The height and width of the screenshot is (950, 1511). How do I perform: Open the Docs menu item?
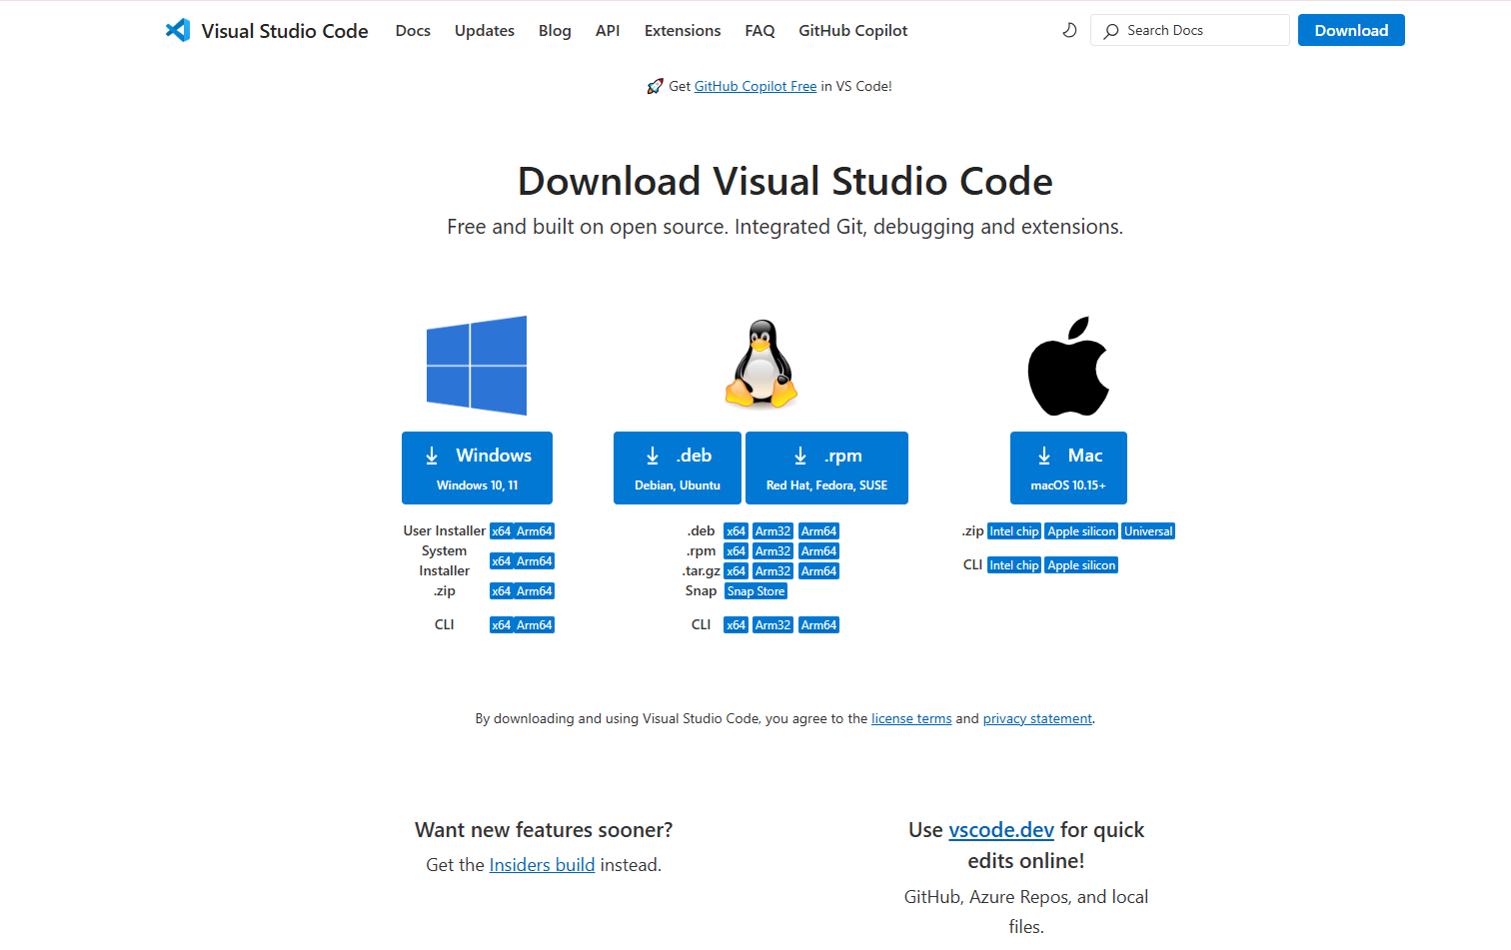(413, 30)
